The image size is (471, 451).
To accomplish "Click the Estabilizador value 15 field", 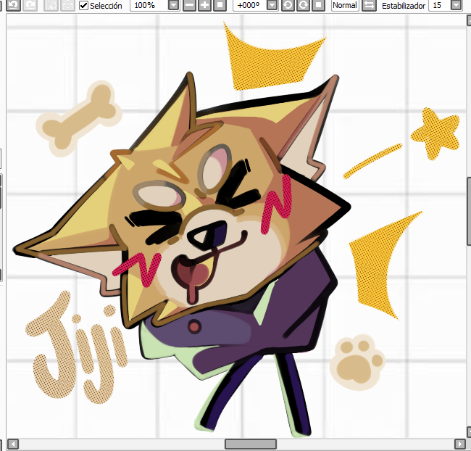I will pos(440,5).
